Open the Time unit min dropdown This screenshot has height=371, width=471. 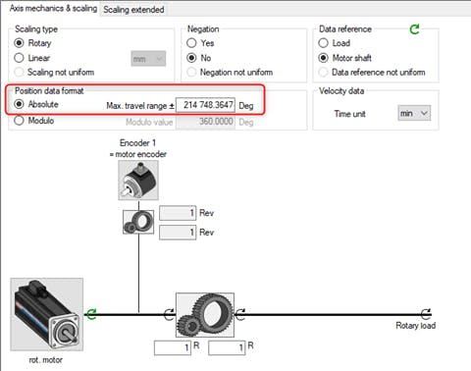click(414, 113)
